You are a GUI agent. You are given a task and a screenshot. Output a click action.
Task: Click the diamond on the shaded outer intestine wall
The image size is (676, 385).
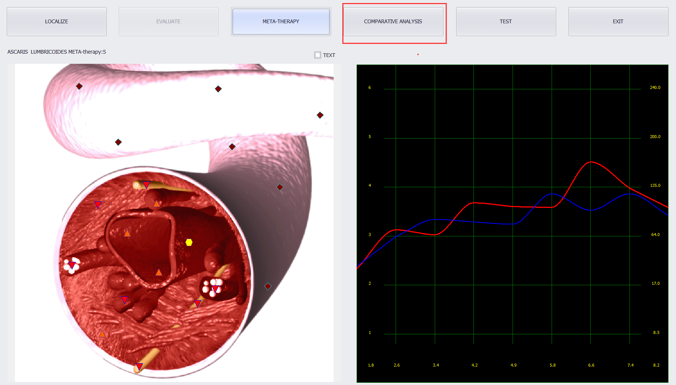[280, 187]
